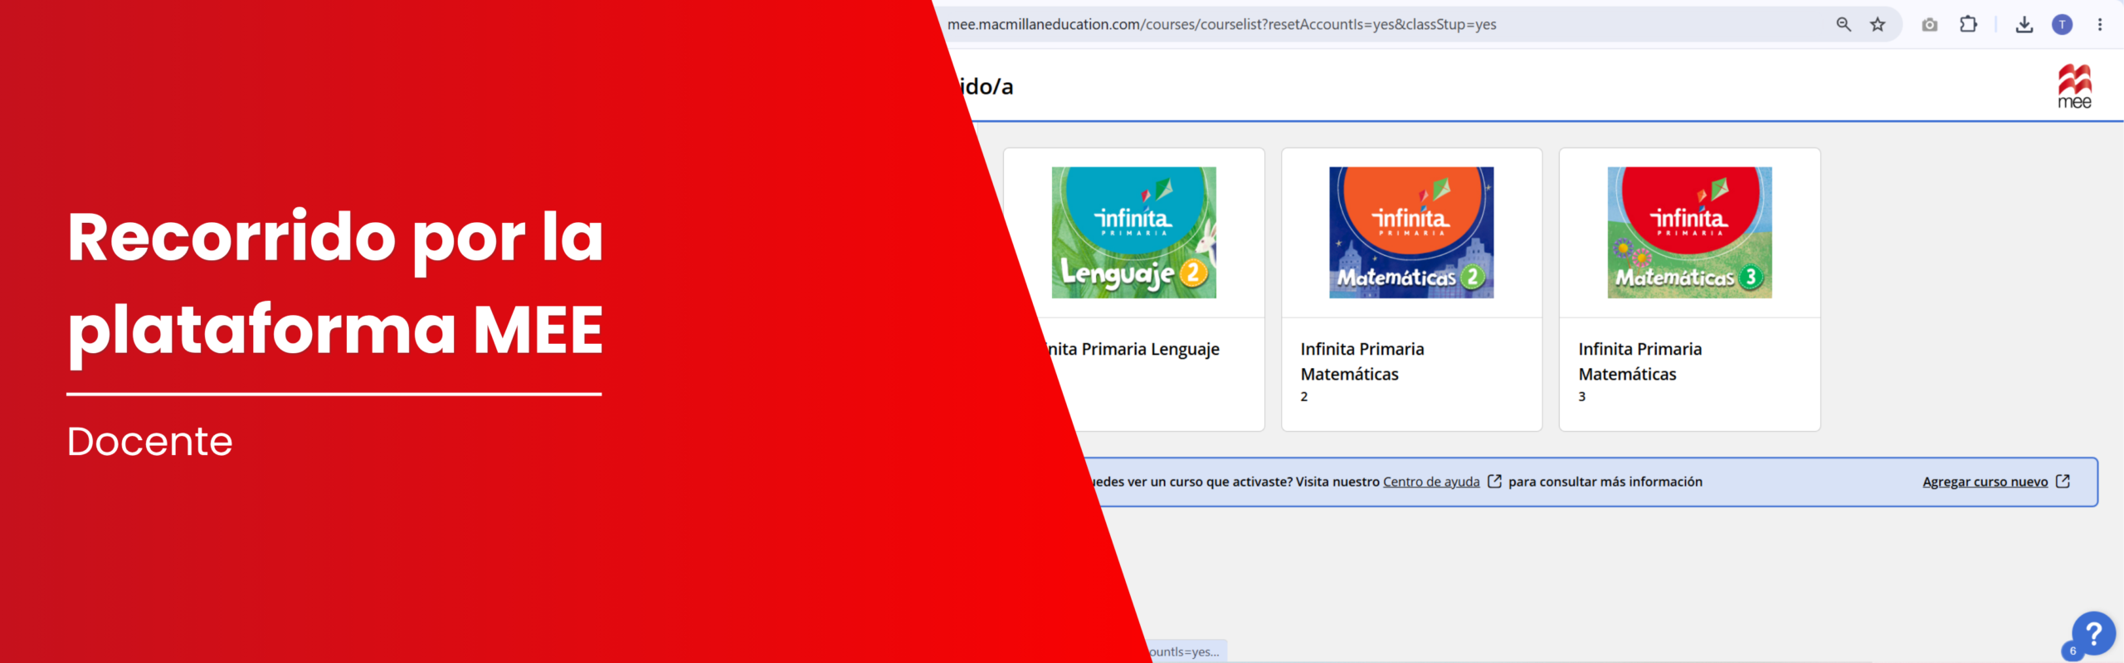Click the zoom magnifier icon in address bar

[1844, 24]
